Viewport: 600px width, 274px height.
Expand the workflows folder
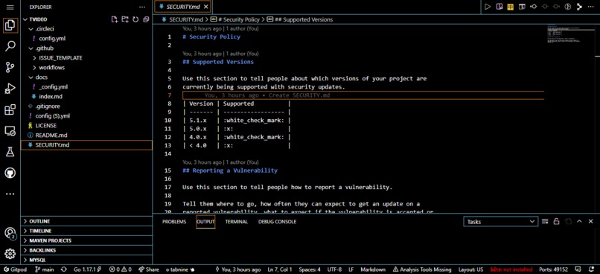35,68
